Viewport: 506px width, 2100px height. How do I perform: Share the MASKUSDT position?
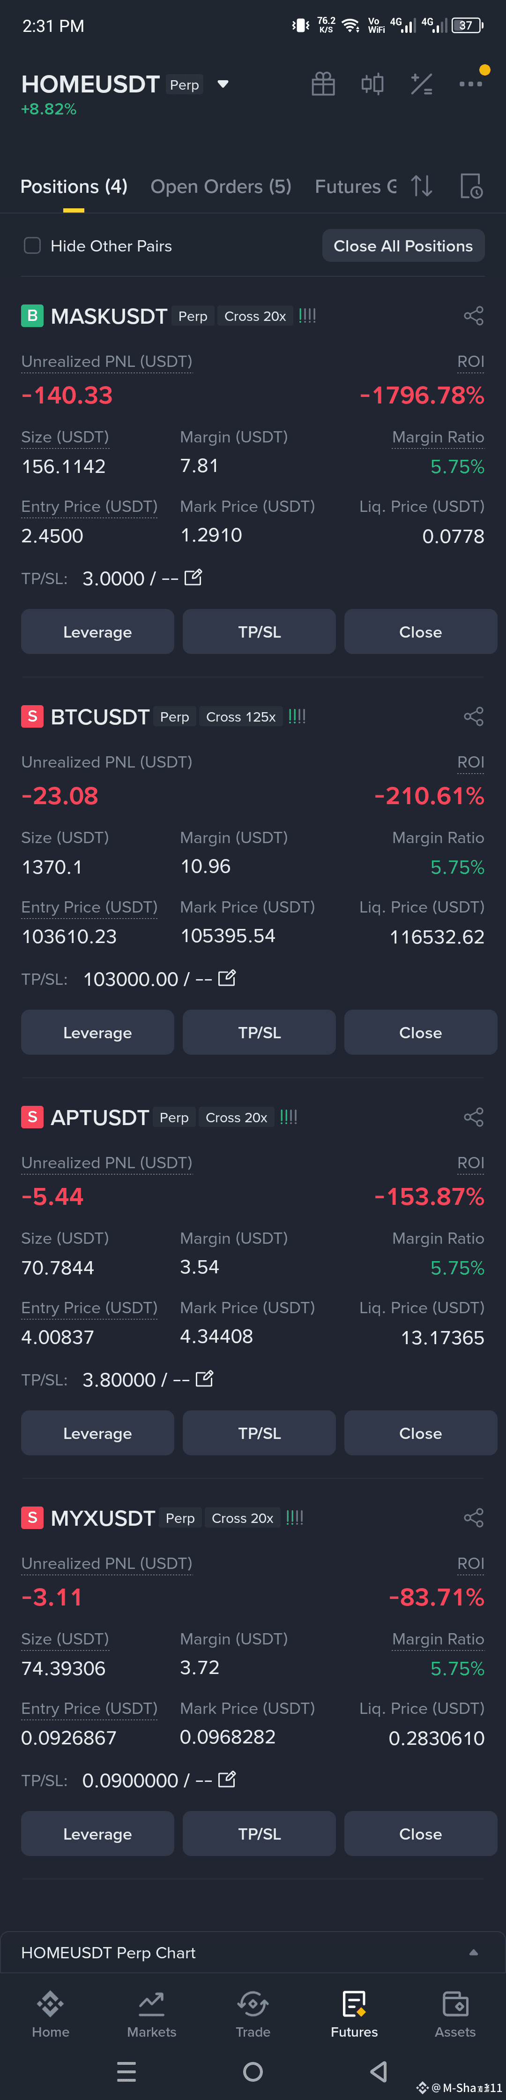(474, 315)
